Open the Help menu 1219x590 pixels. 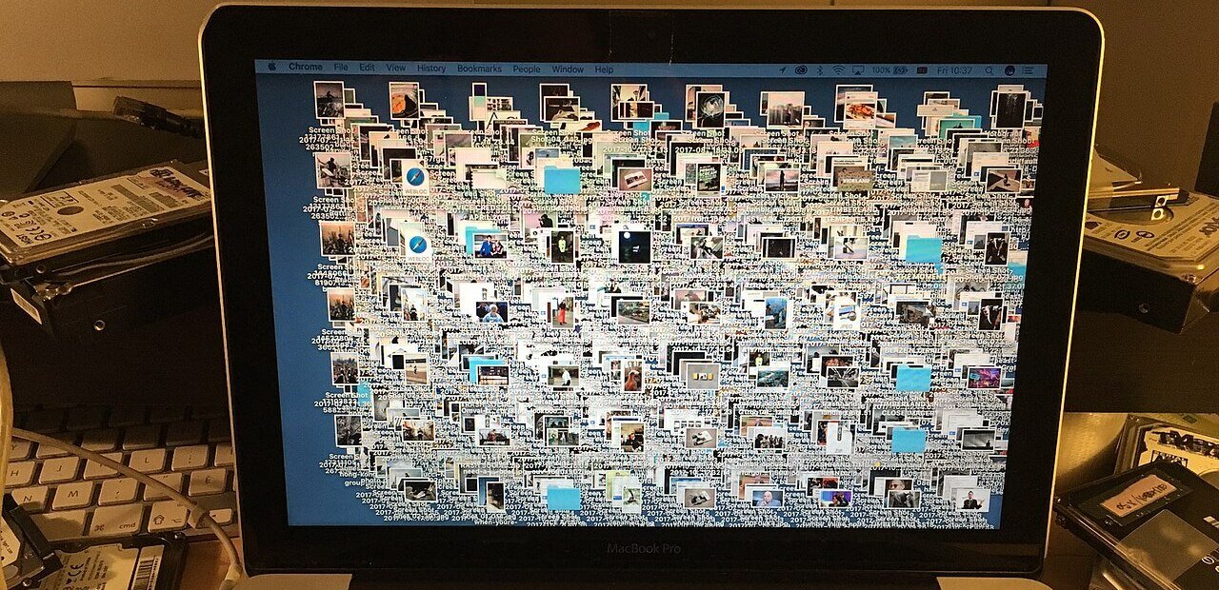click(604, 69)
